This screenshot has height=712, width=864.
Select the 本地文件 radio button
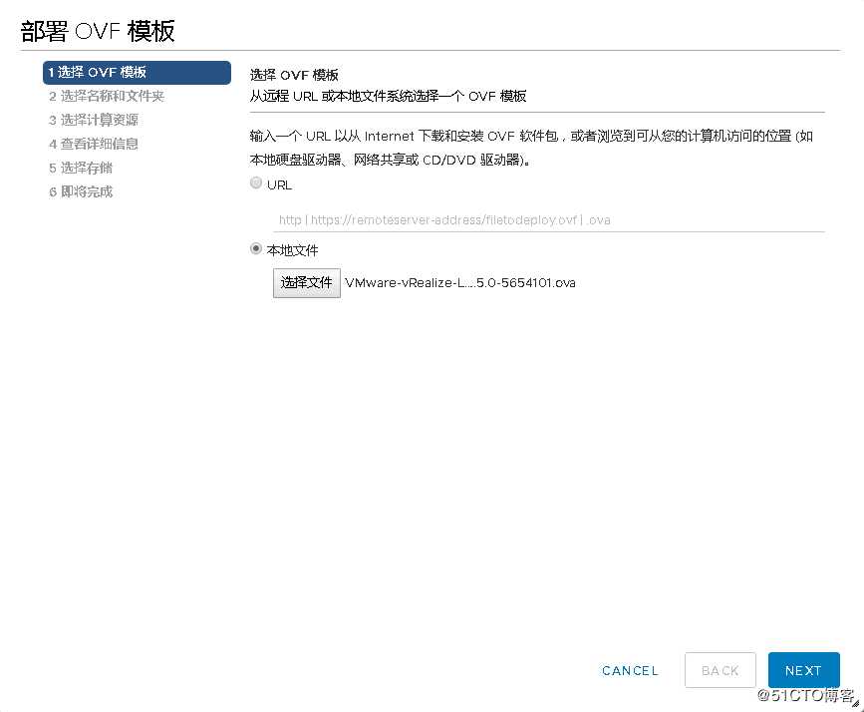tap(256, 248)
